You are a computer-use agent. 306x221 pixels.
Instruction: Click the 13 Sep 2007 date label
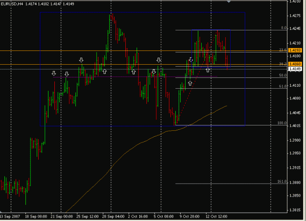coord(10,217)
